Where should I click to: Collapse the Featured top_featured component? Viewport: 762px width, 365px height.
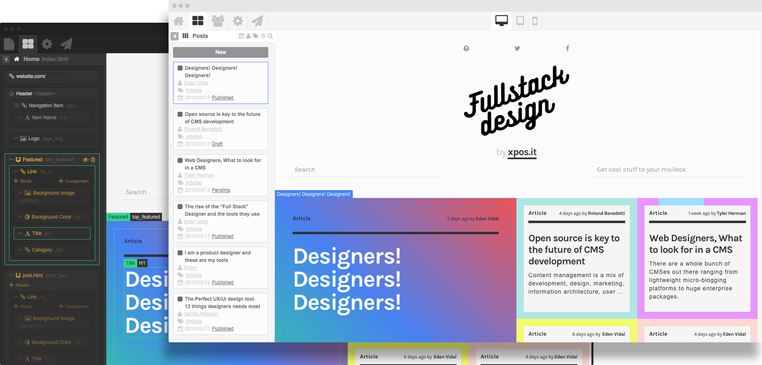(11, 160)
